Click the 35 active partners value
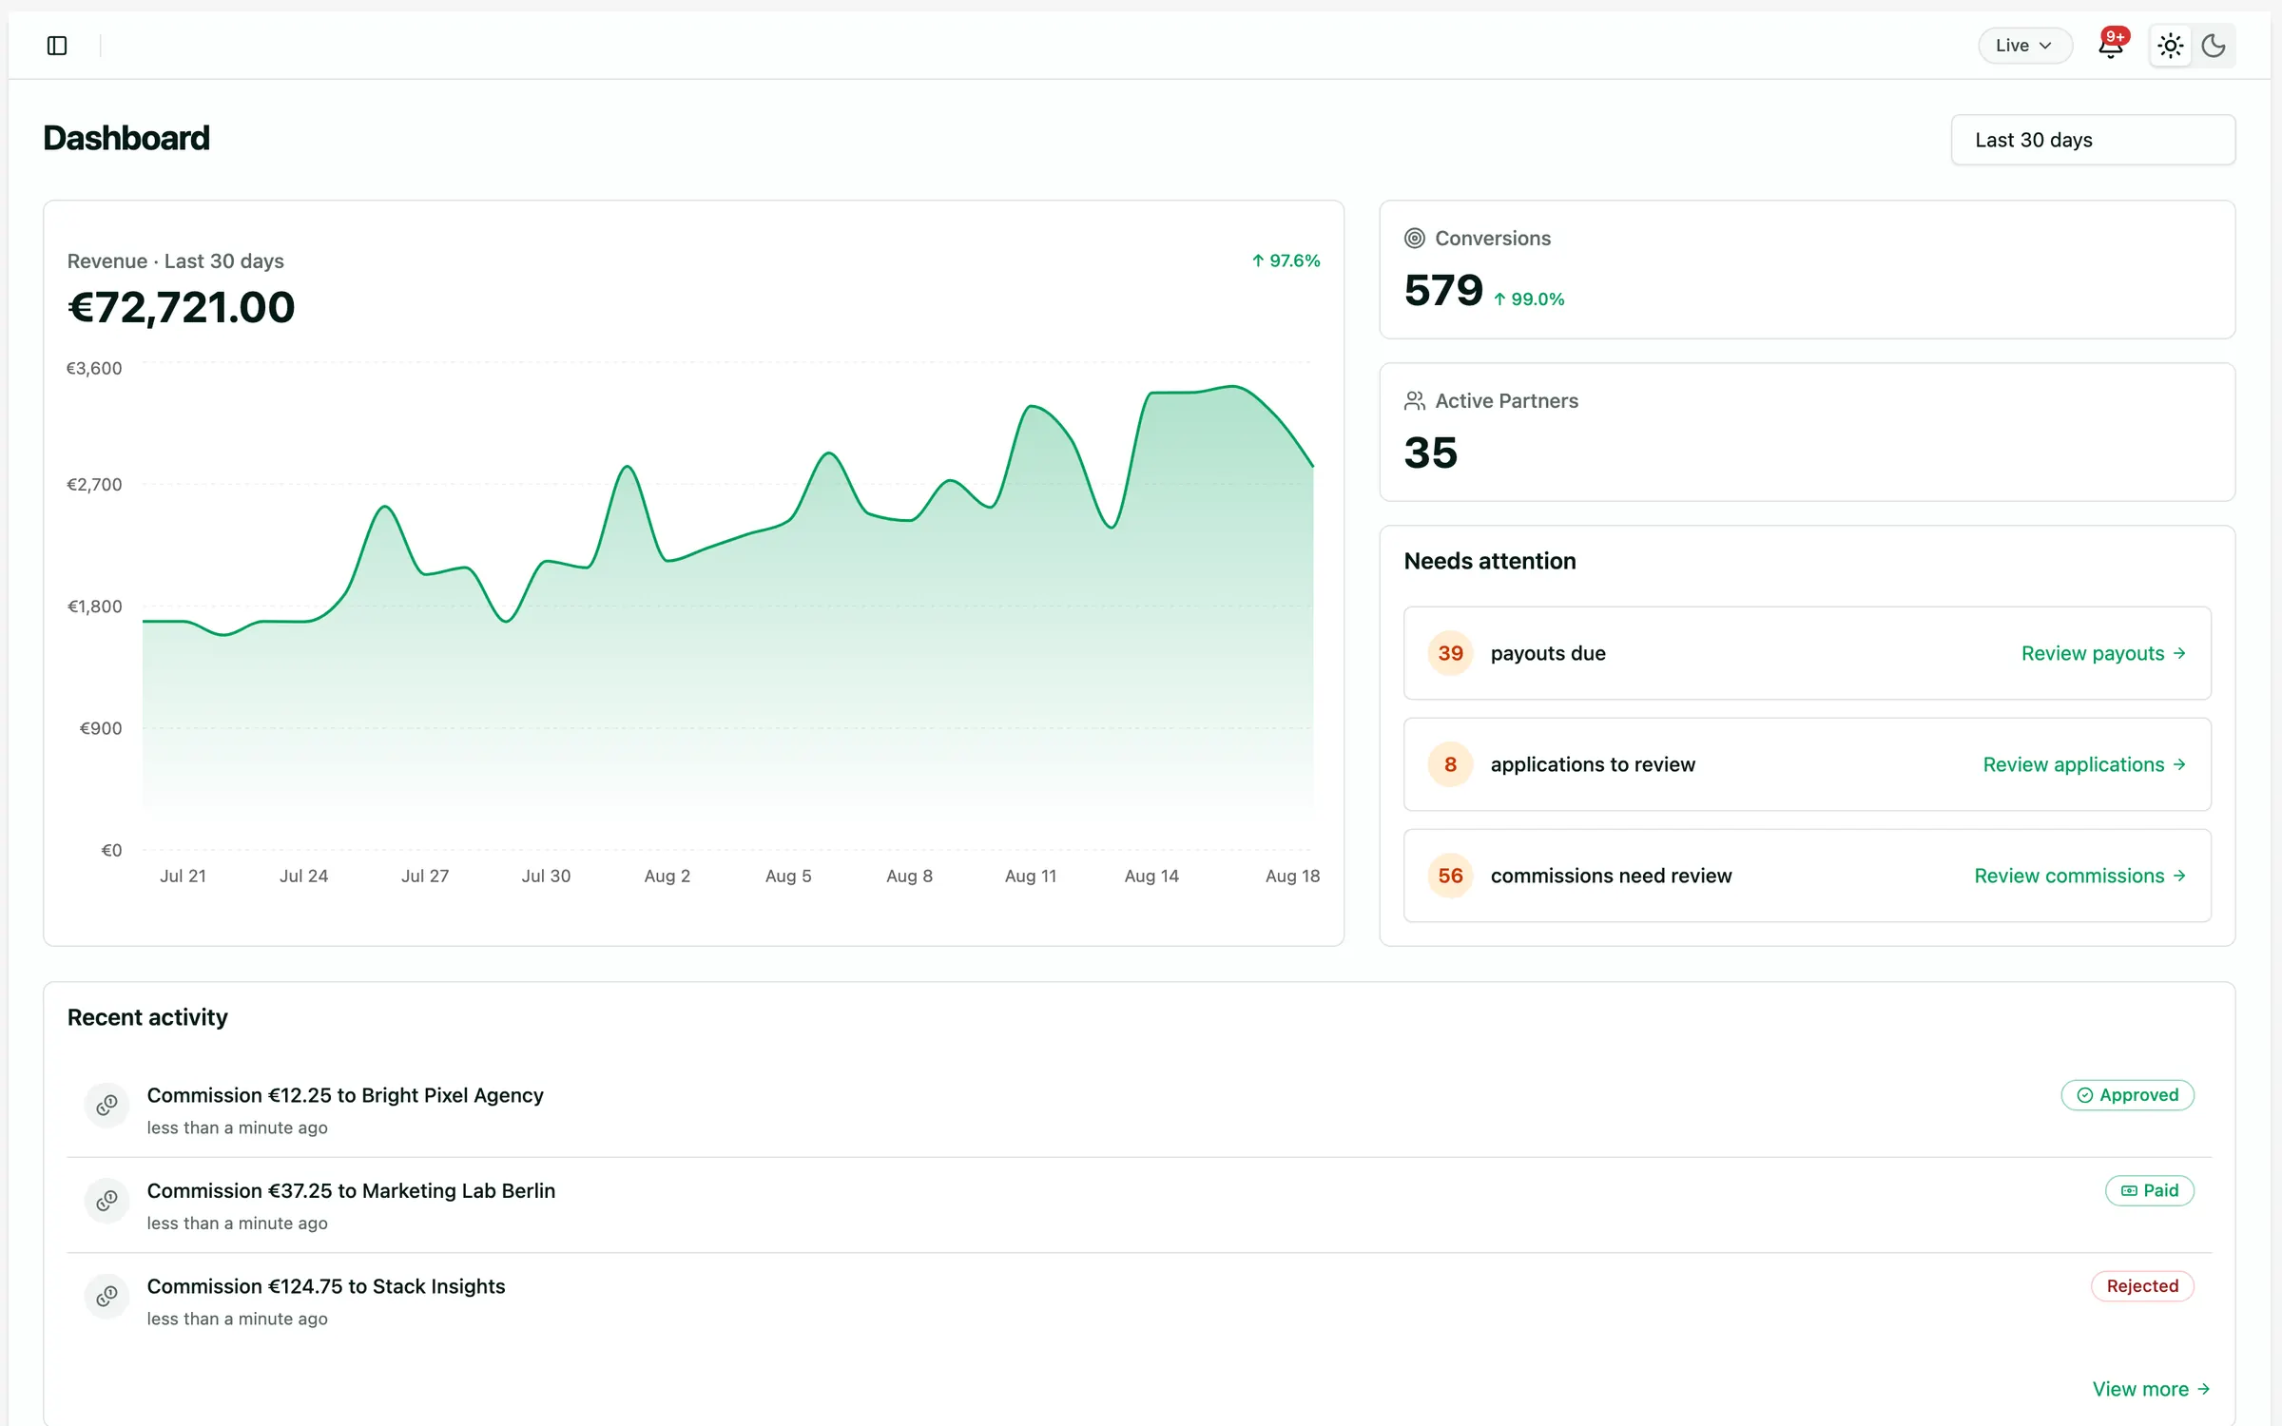Image resolution: width=2282 pixels, height=1426 pixels. pyautogui.click(x=1431, y=453)
